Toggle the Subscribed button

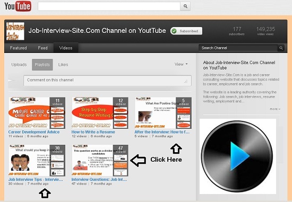pyautogui.click(x=186, y=31)
